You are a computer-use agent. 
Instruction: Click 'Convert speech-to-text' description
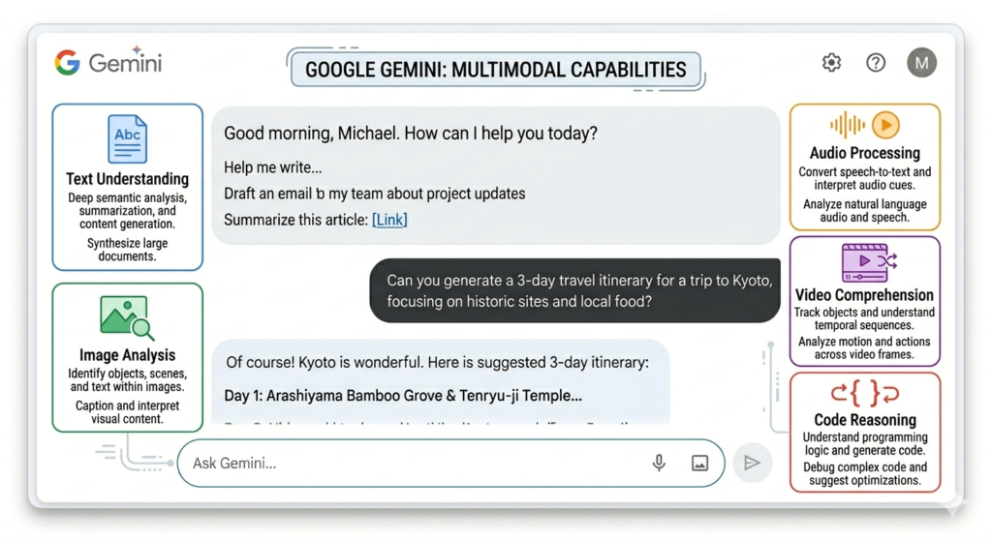(x=865, y=178)
